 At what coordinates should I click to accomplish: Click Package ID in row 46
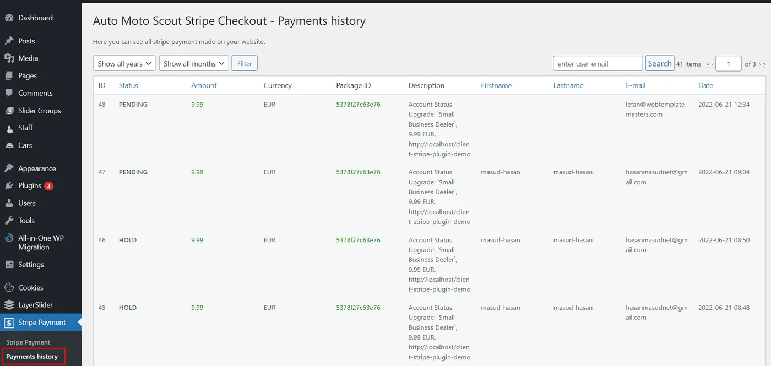point(358,240)
